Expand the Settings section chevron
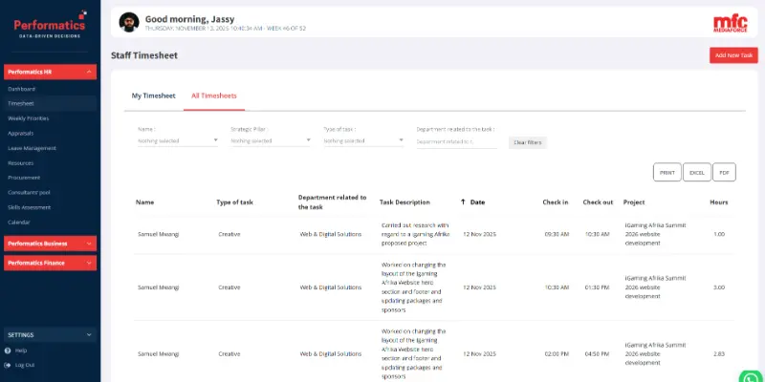 point(90,335)
